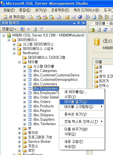113x155 pixels.
Task: Open the 보기(V) menu
Action: click(x=41, y=10)
